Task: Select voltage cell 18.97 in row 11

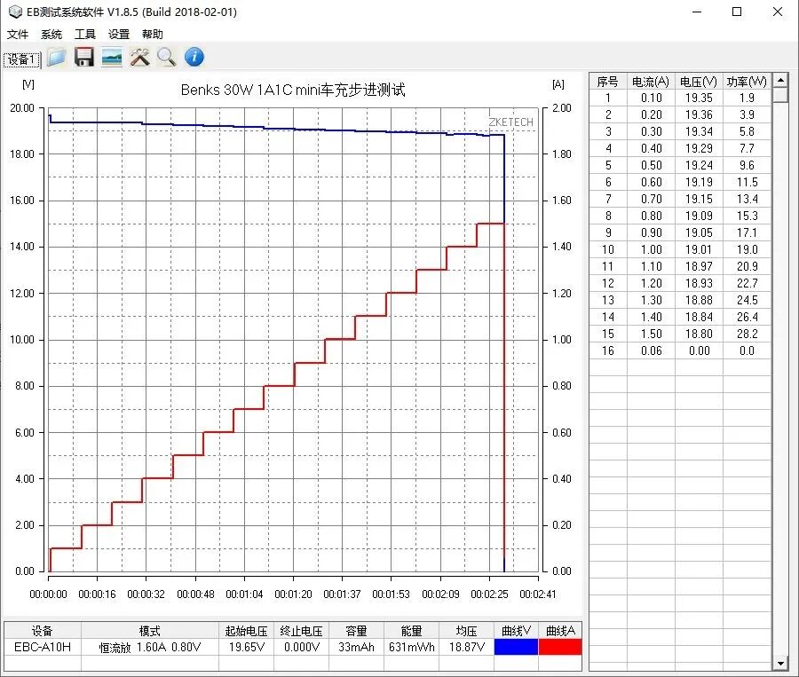Action: (699, 266)
